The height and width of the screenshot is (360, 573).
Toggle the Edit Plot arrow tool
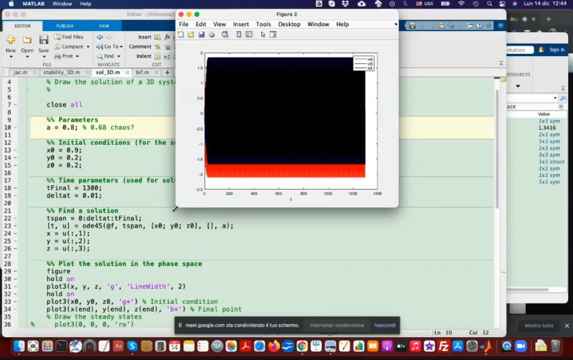(263, 35)
